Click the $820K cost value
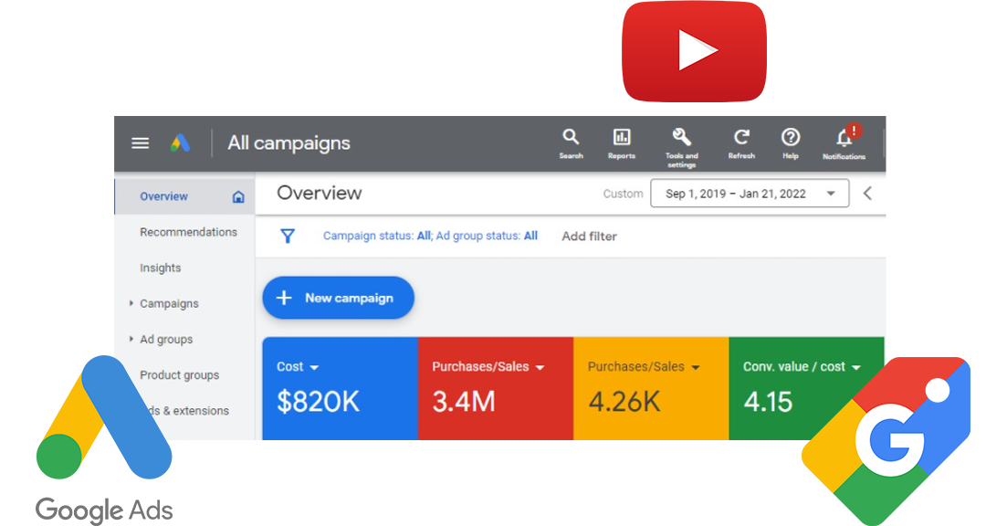The width and height of the screenshot is (986, 526). tap(319, 402)
